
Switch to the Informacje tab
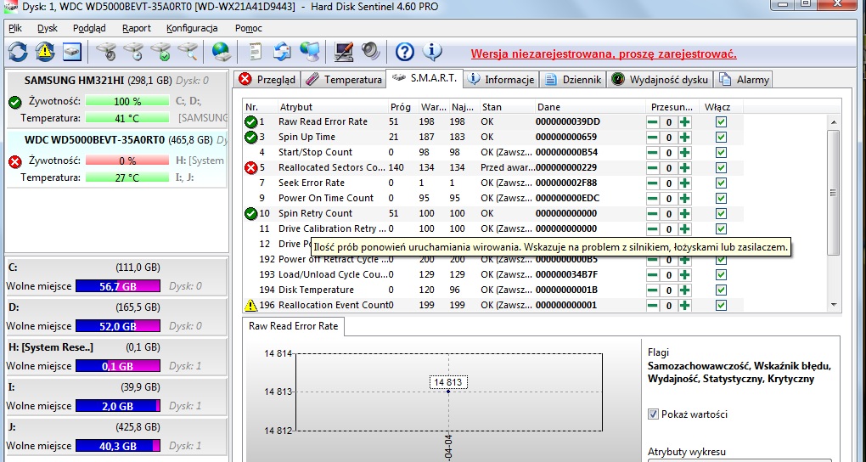tap(501, 80)
